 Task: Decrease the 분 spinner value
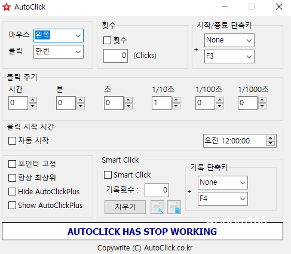81,106
